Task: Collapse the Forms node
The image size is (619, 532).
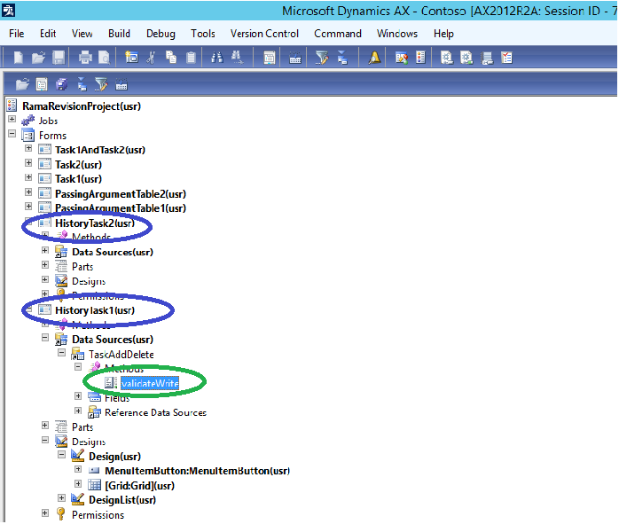Action: coord(12,133)
